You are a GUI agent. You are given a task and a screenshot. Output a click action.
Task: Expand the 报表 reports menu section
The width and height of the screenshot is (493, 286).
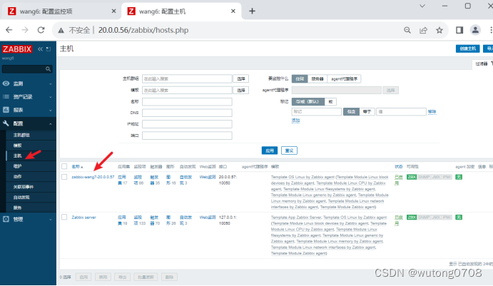pyautogui.click(x=28, y=110)
